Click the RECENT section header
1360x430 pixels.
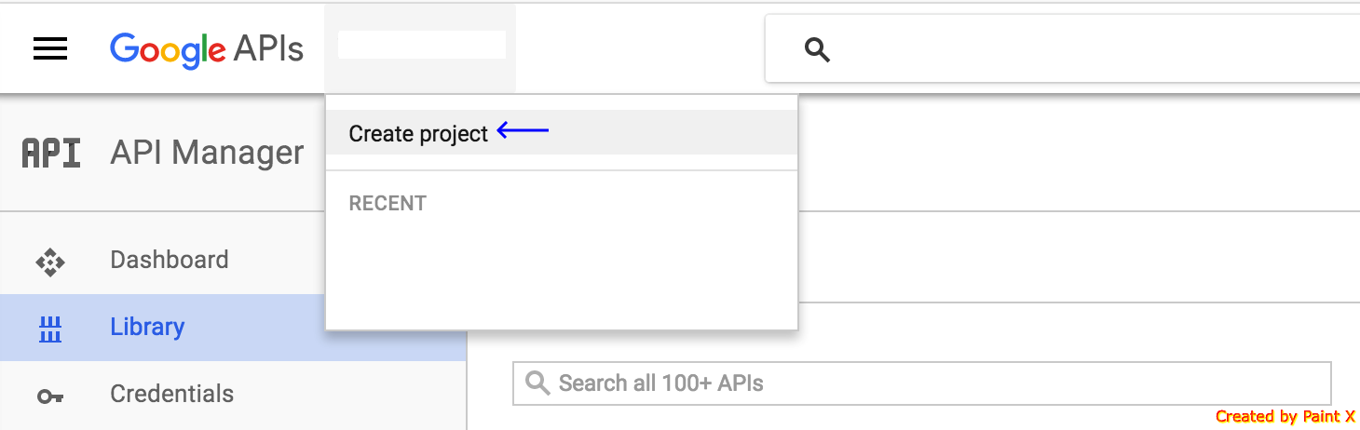(x=388, y=203)
